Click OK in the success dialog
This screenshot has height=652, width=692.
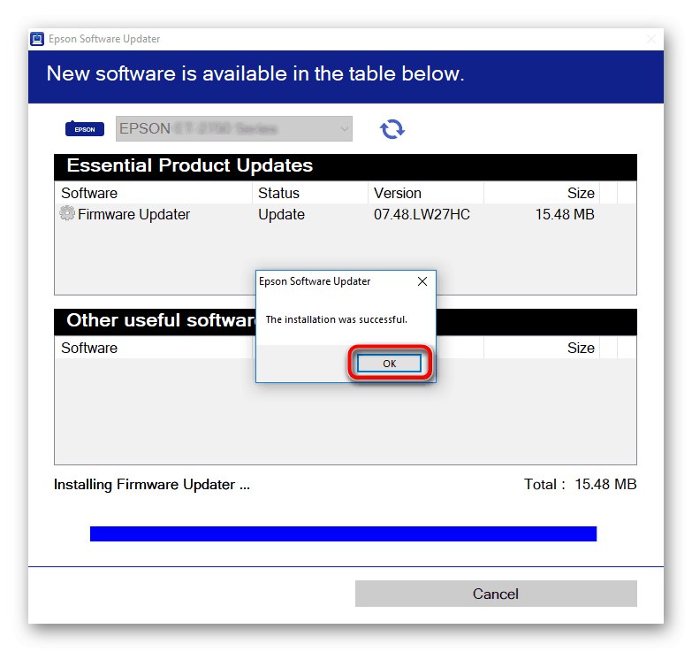click(x=389, y=364)
